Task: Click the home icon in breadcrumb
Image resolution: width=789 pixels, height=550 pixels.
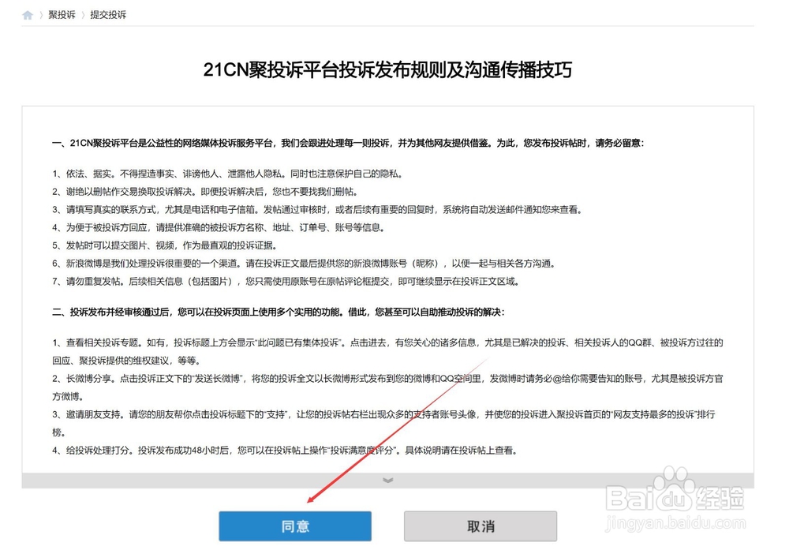Action: pyautogui.click(x=28, y=15)
